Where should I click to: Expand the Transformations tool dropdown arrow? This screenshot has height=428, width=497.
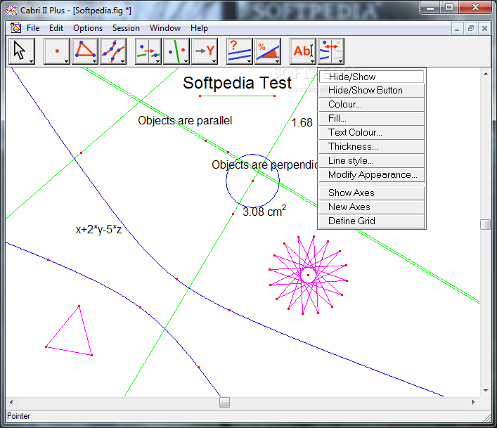point(186,61)
